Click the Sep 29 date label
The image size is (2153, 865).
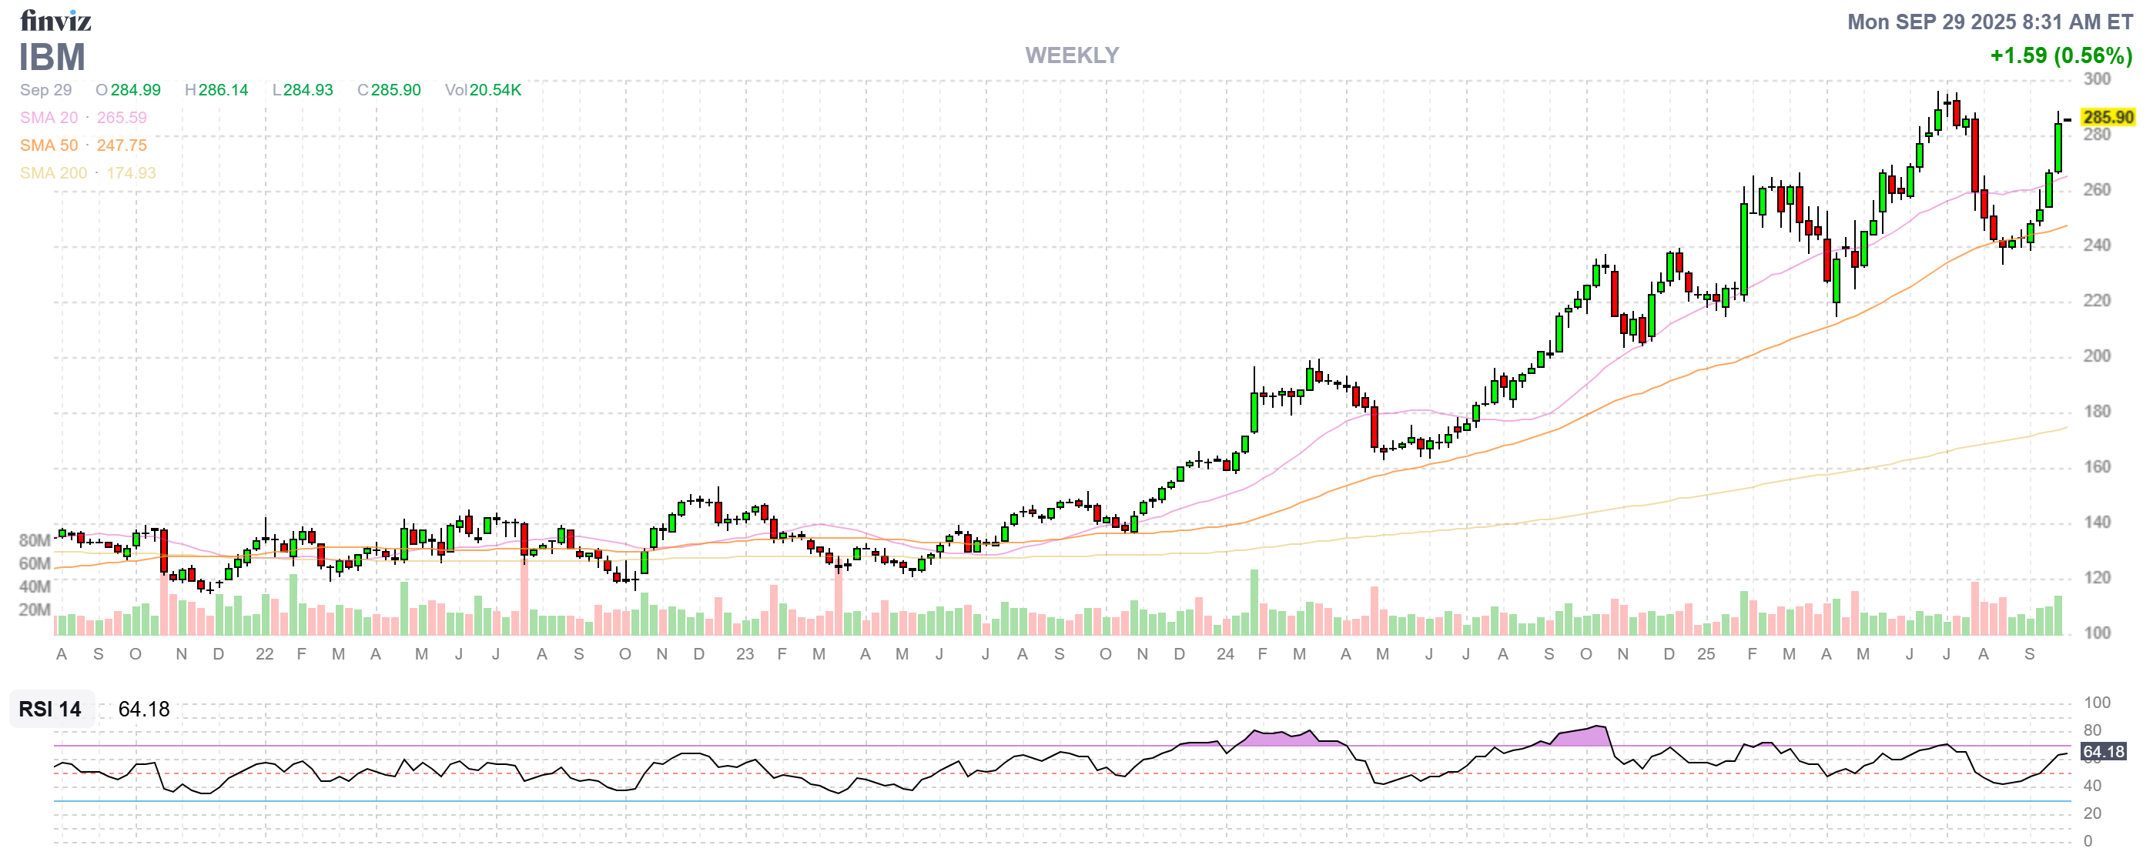click(46, 90)
